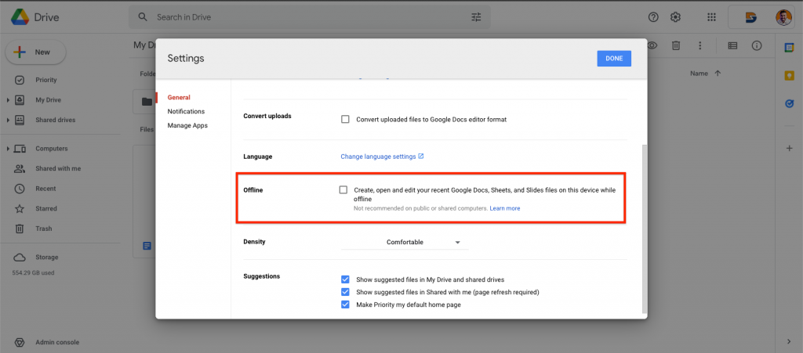The height and width of the screenshot is (353, 803).
Task: Click the user profile avatar
Action: click(783, 17)
